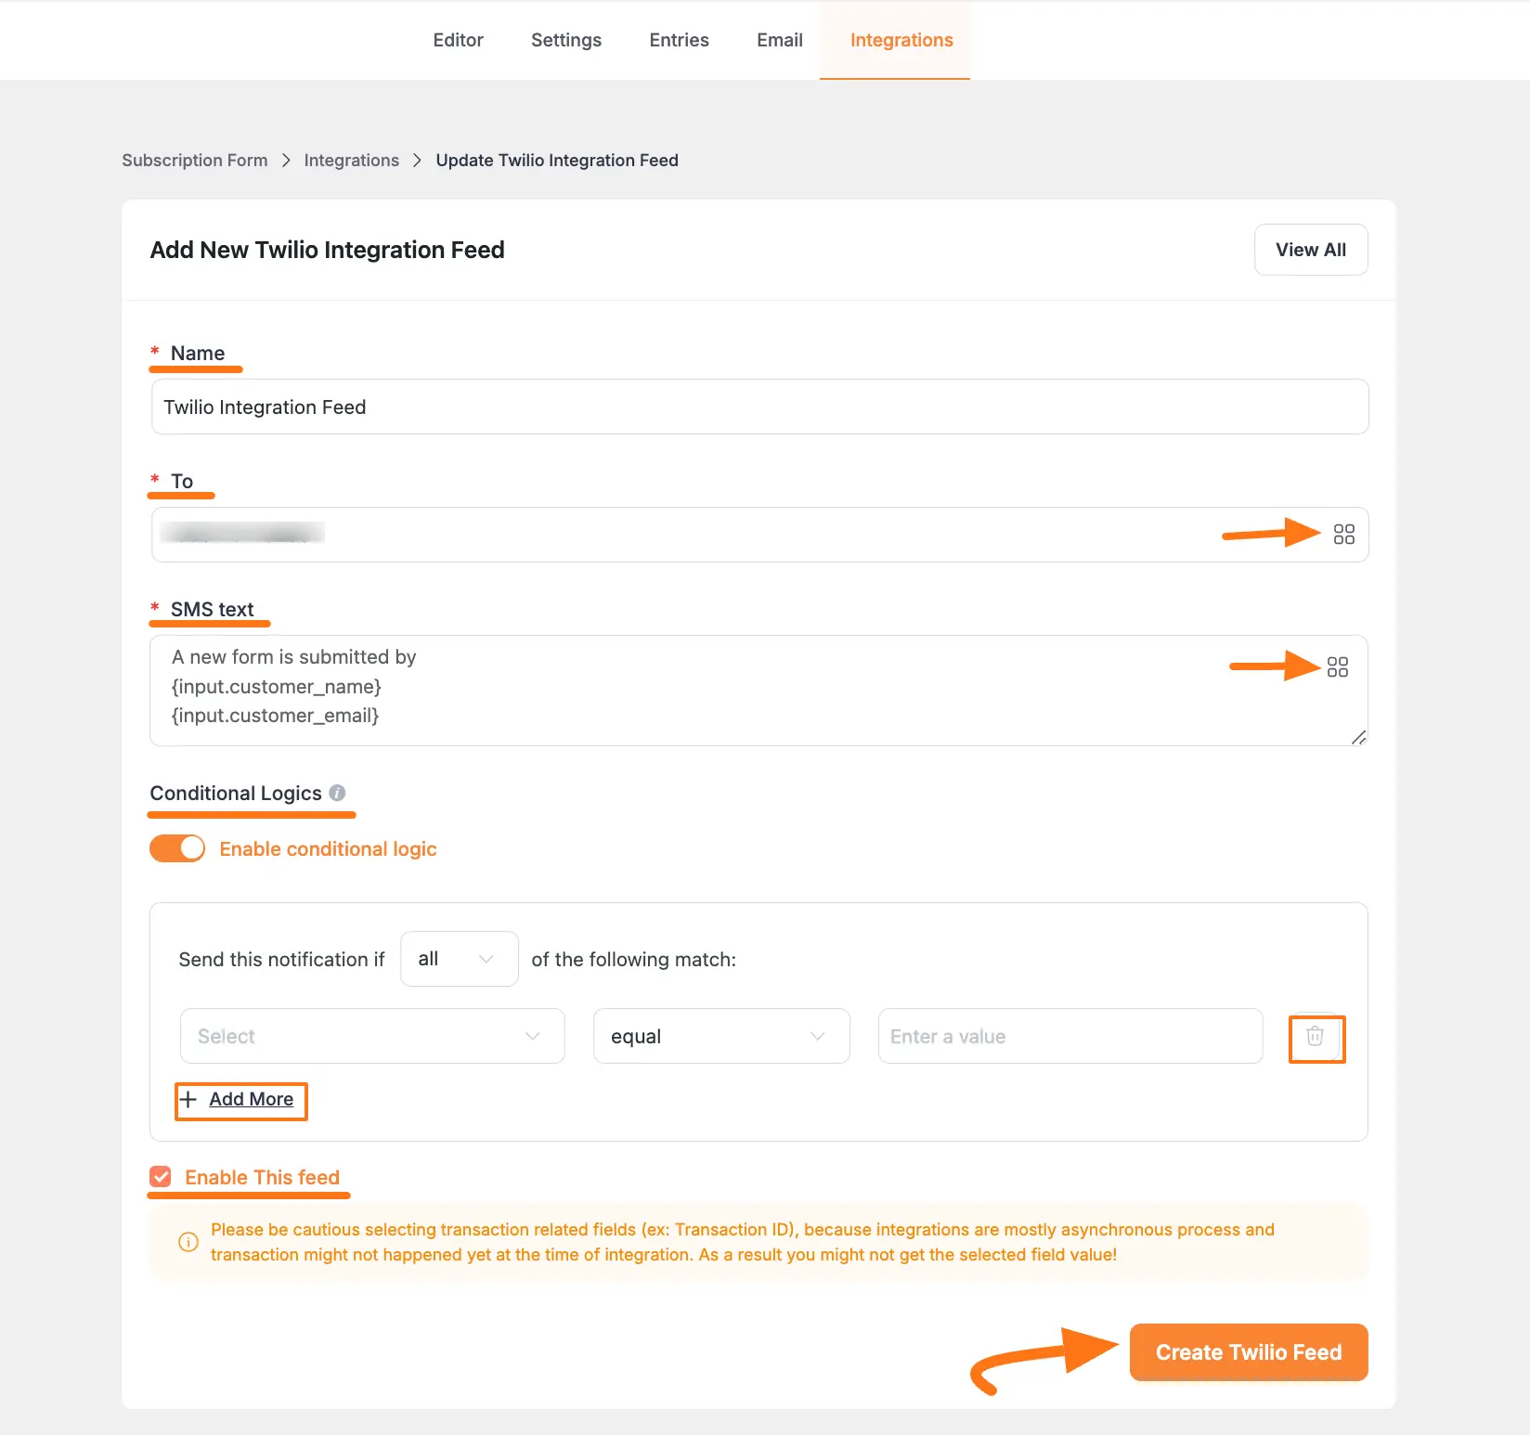Uncheck the Enable This feed checkbox
Image resolution: width=1530 pixels, height=1435 pixels.
[161, 1177]
